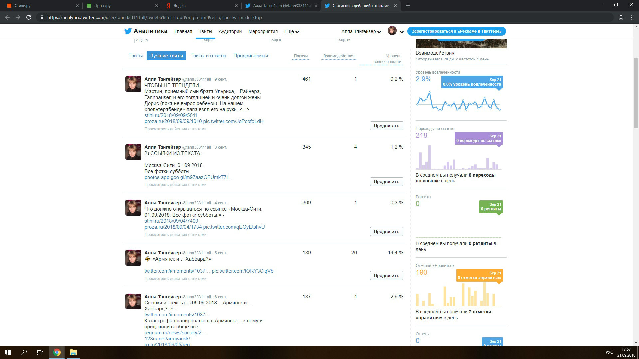This screenshot has width=639, height=359.
Task: Close the Яндекс tab
Action: click(x=236, y=6)
